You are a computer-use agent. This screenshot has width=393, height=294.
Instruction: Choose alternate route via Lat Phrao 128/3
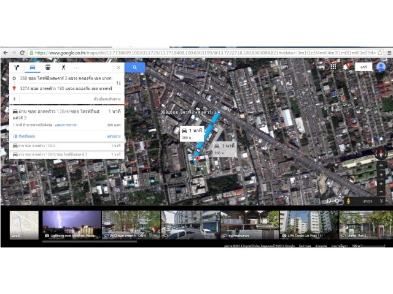(x=67, y=154)
